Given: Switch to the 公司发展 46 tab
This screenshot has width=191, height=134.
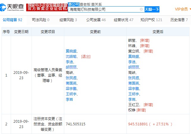Looking at the screenshot, I should point(96,20).
